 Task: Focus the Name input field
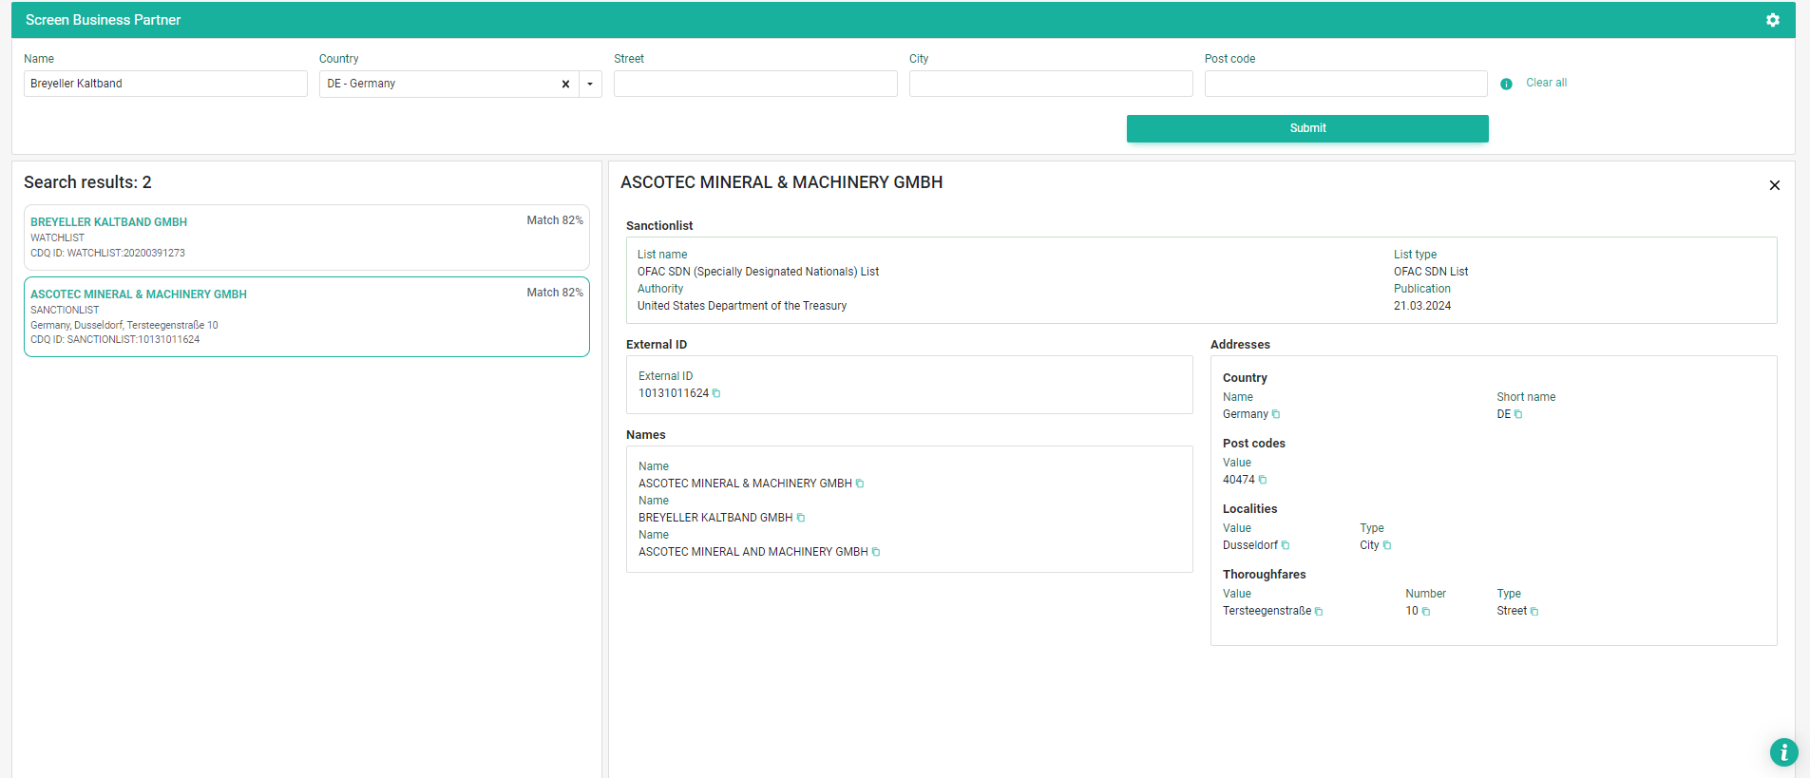point(165,84)
